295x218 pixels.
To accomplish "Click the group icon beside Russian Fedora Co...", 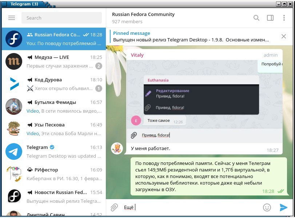I will 30,35.
